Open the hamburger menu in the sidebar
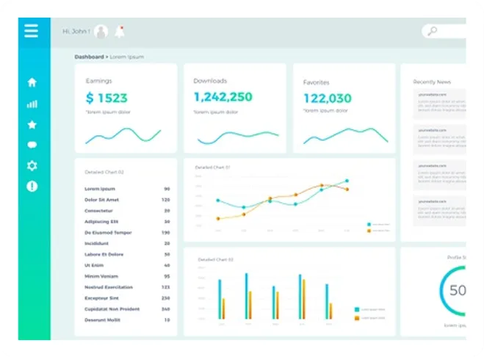 pyautogui.click(x=31, y=31)
